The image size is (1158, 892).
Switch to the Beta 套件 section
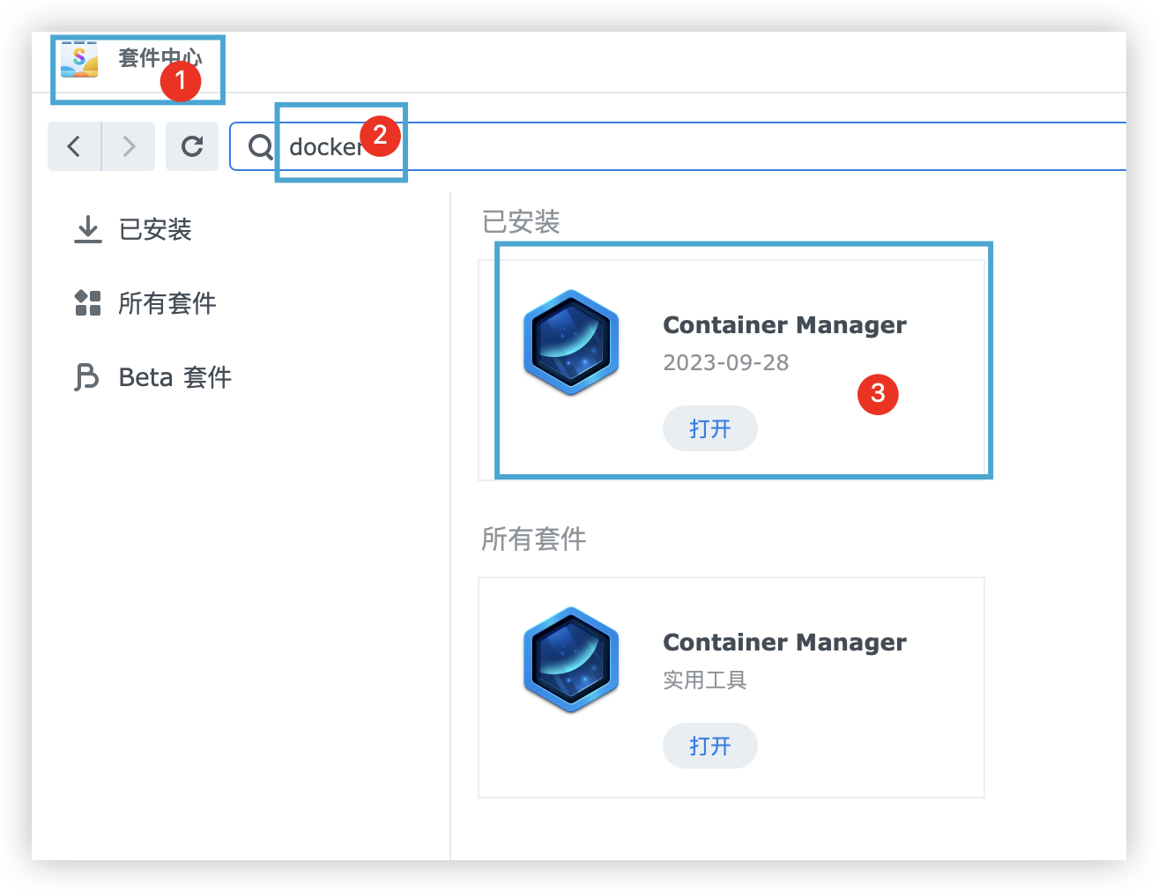(x=174, y=376)
